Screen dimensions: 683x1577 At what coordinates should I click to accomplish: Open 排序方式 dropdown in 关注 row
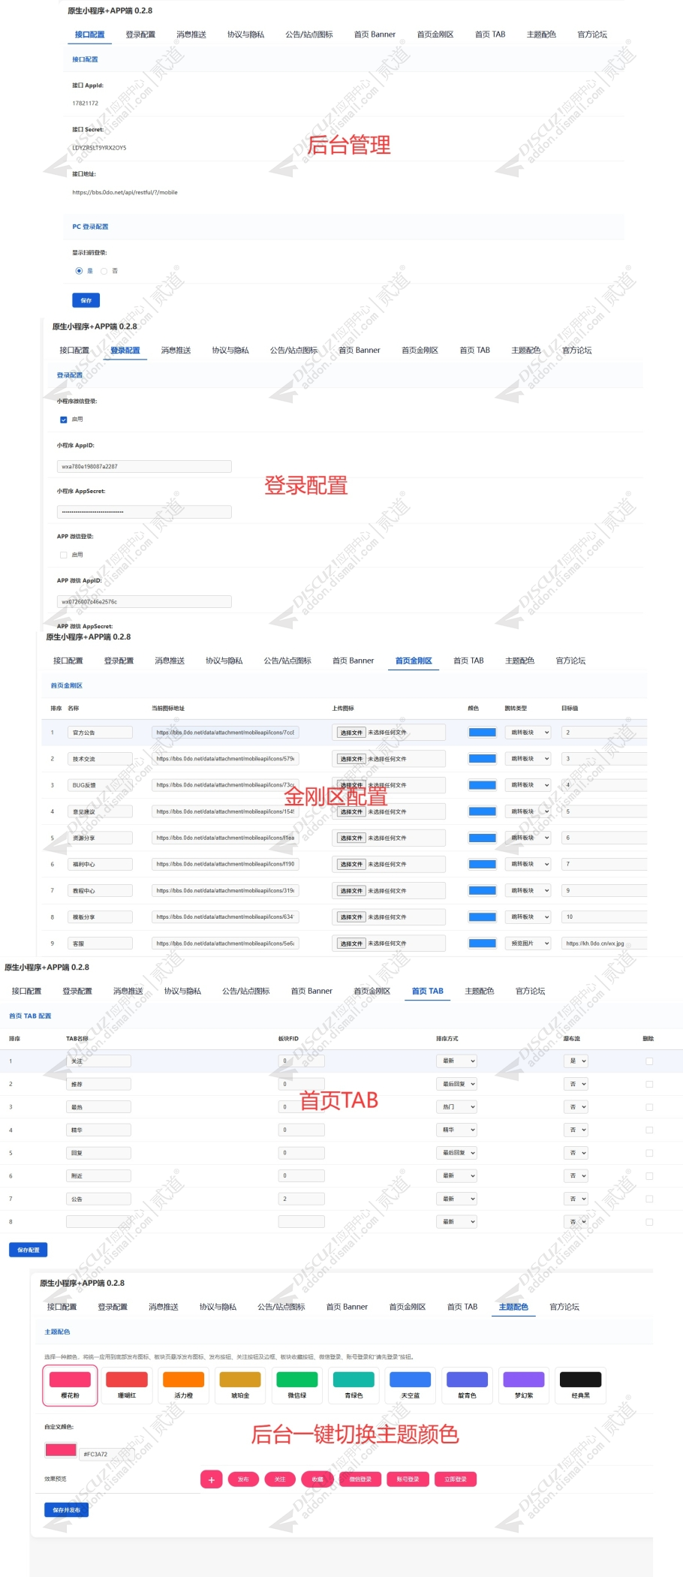click(x=456, y=1061)
